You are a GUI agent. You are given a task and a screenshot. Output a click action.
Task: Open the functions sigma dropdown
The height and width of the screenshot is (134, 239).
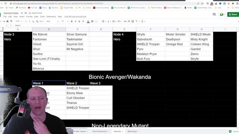(x=143, y=22)
